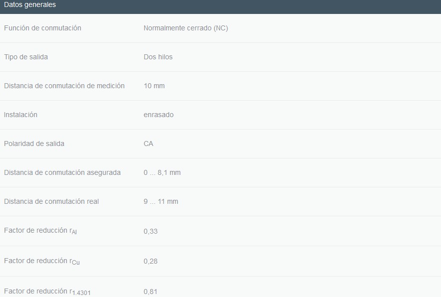
Task: Click the value '9 ... 11 mm'
Action: click(161, 201)
